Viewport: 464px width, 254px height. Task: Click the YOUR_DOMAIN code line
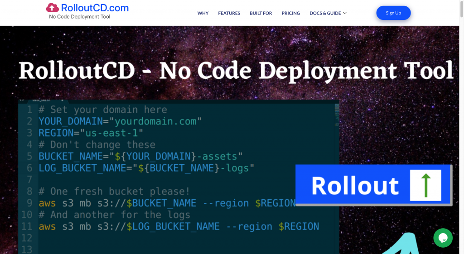tap(120, 121)
